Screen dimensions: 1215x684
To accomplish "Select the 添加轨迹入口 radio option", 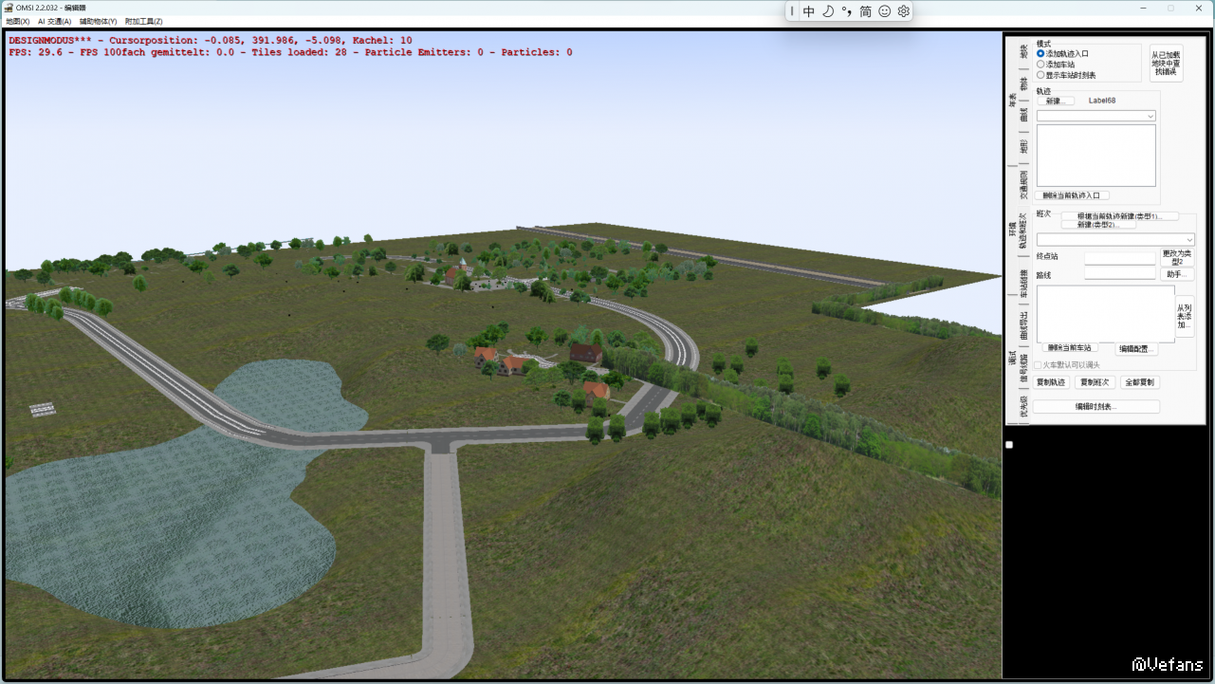I will [x=1040, y=54].
